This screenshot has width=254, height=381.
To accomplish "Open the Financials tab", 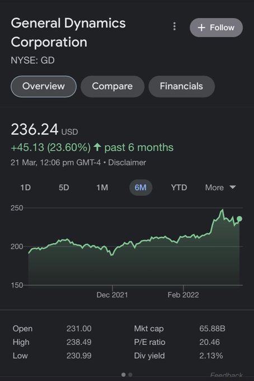I will [181, 86].
